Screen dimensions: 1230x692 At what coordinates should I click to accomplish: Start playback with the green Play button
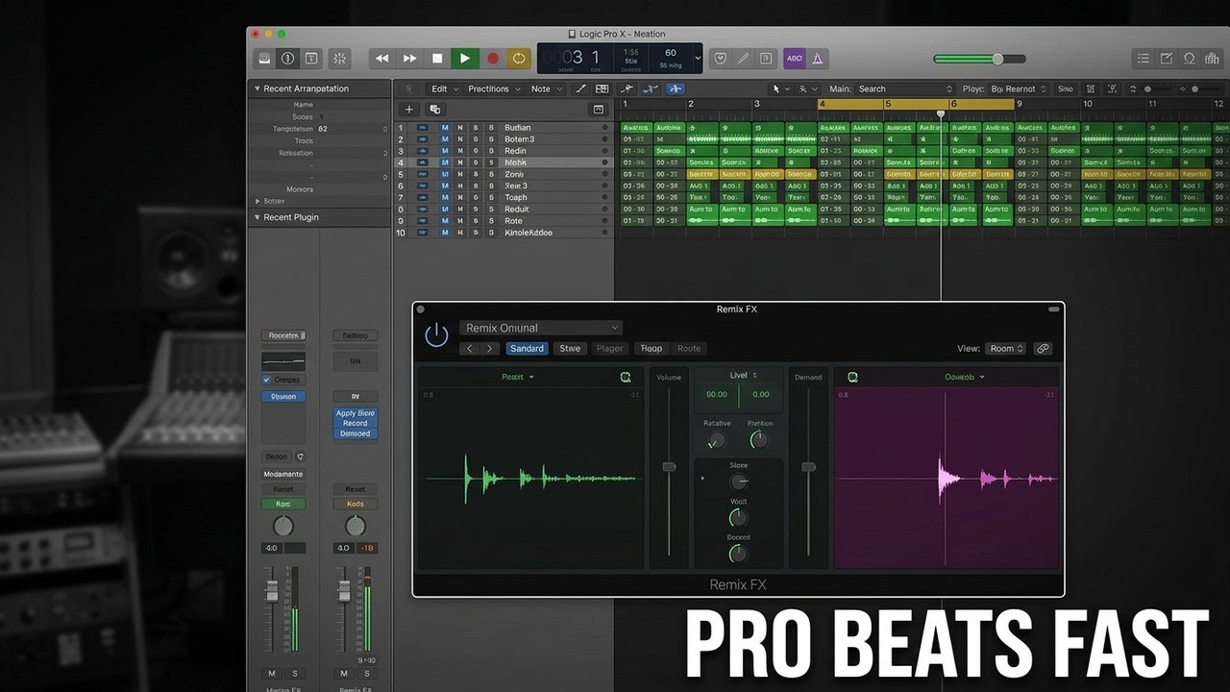[x=465, y=59]
